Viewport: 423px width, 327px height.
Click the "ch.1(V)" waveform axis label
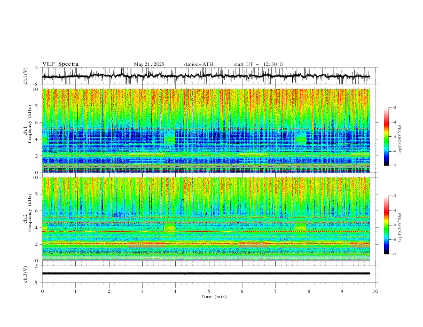tap(26, 76)
